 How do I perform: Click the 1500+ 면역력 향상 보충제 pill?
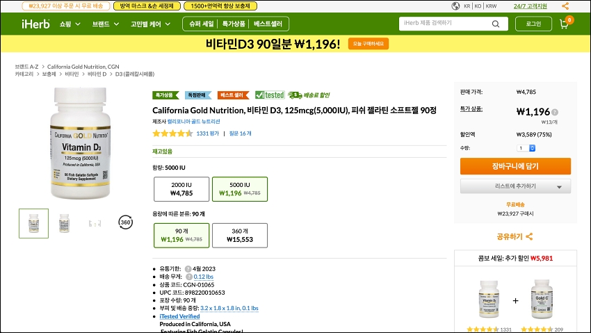(220, 6)
